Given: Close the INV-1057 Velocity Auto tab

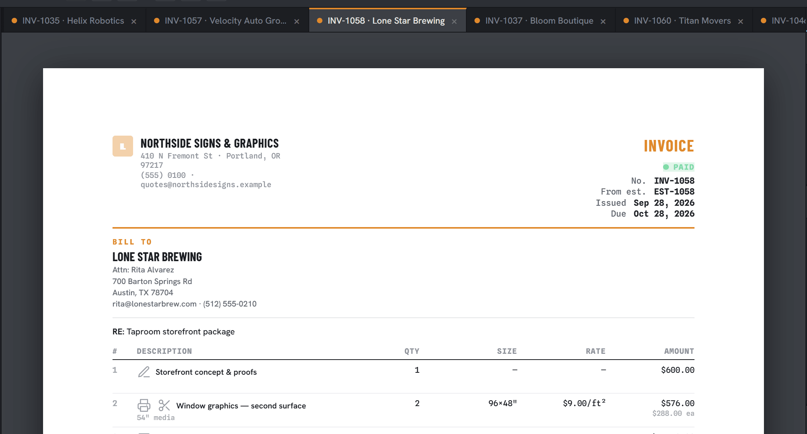Looking at the screenshot, I should 297,21.
